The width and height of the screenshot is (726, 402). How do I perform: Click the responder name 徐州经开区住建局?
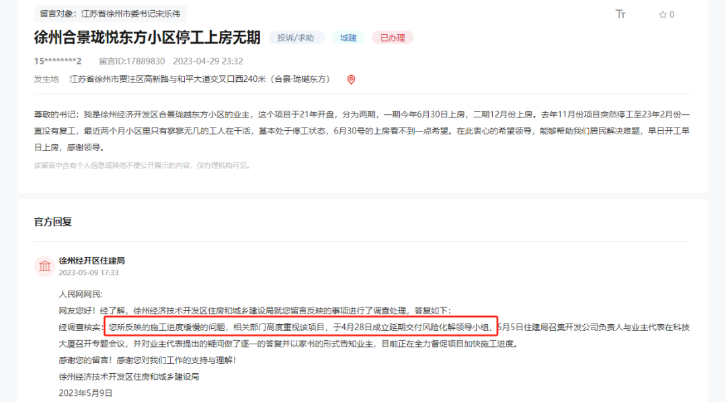pyautogui.click(x=91, y=260)
